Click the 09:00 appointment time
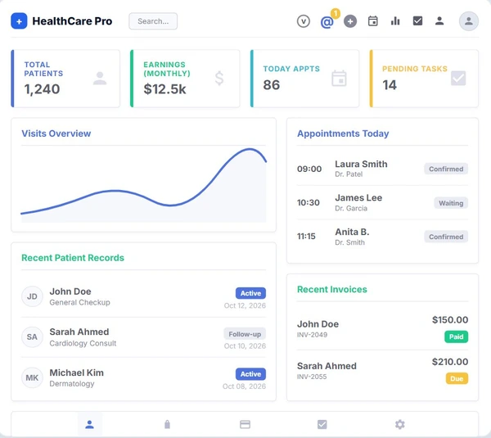 309,169
